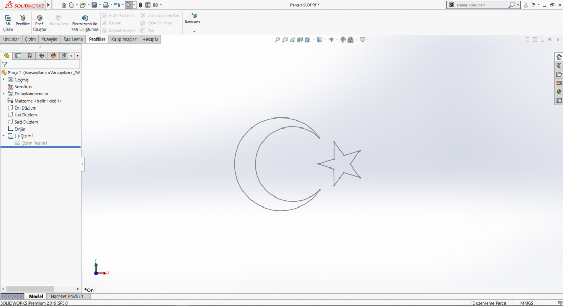Screen dimensions: 563x306
Task: Open the Design Library in the right task pane
Action: 559,64
